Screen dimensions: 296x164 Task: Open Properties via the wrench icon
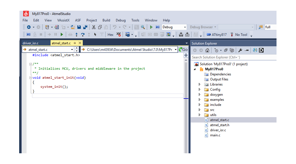tap(240, 50)
